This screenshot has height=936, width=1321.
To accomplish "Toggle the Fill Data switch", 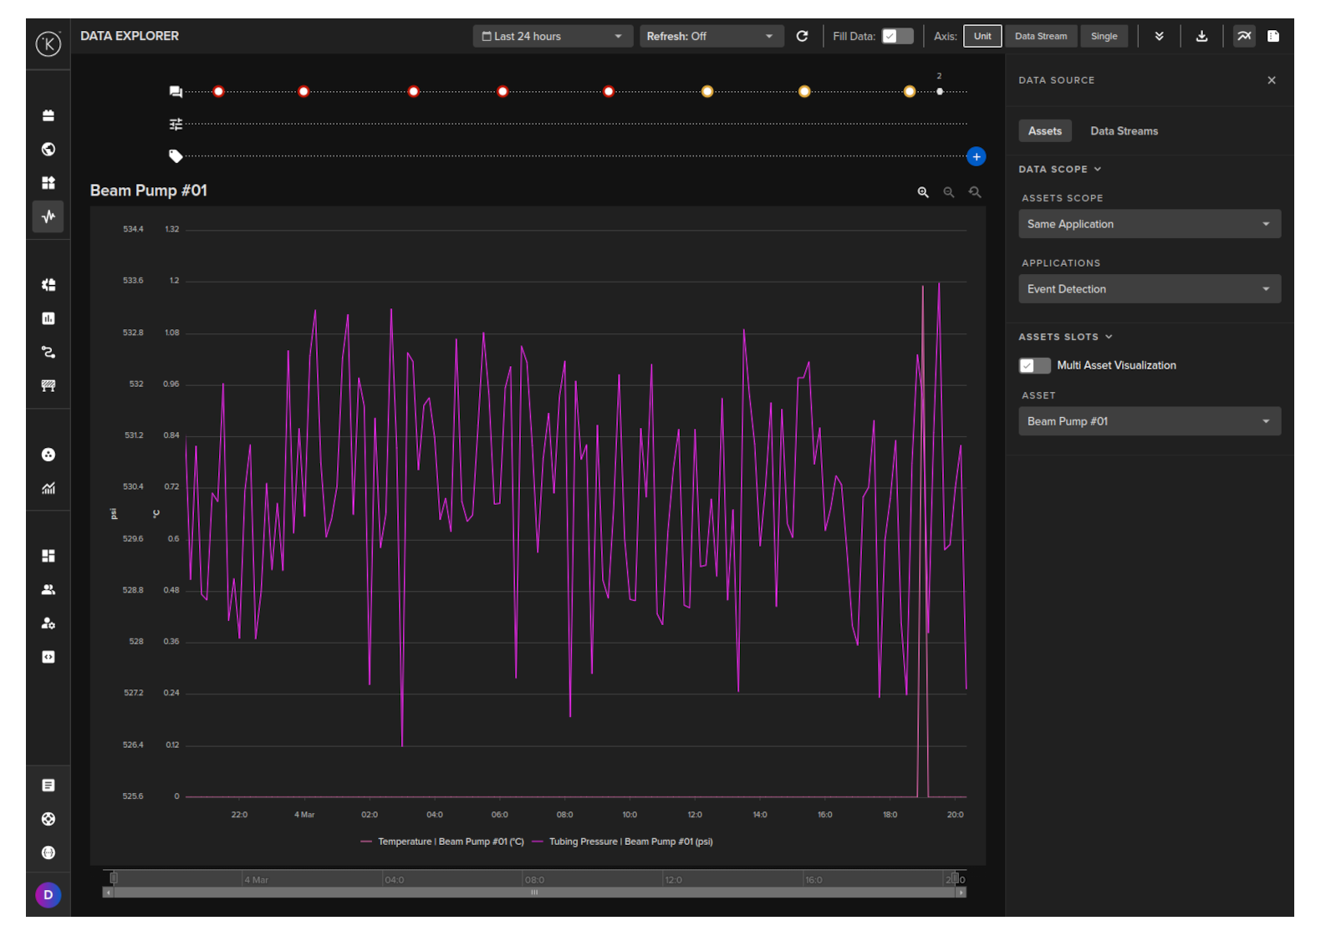I will [897, 36].
